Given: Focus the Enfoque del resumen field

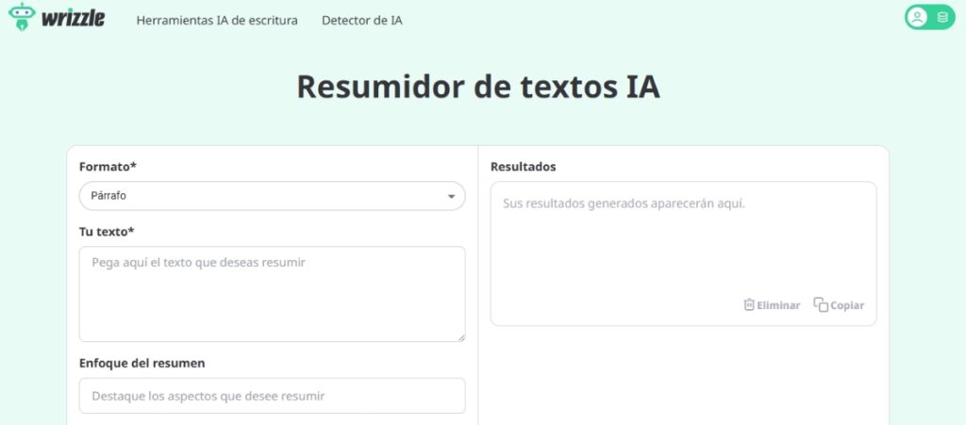Looking at the screenshot, I should coord(272,396).
